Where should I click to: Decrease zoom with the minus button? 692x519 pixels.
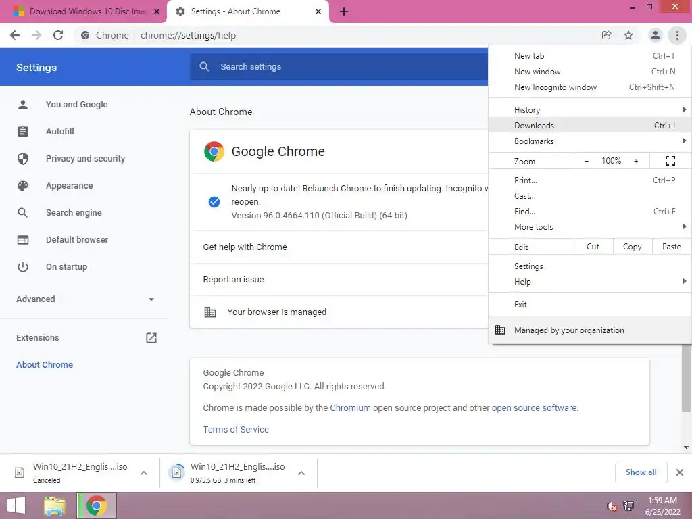pyautogui.click(x=586, y=161)
